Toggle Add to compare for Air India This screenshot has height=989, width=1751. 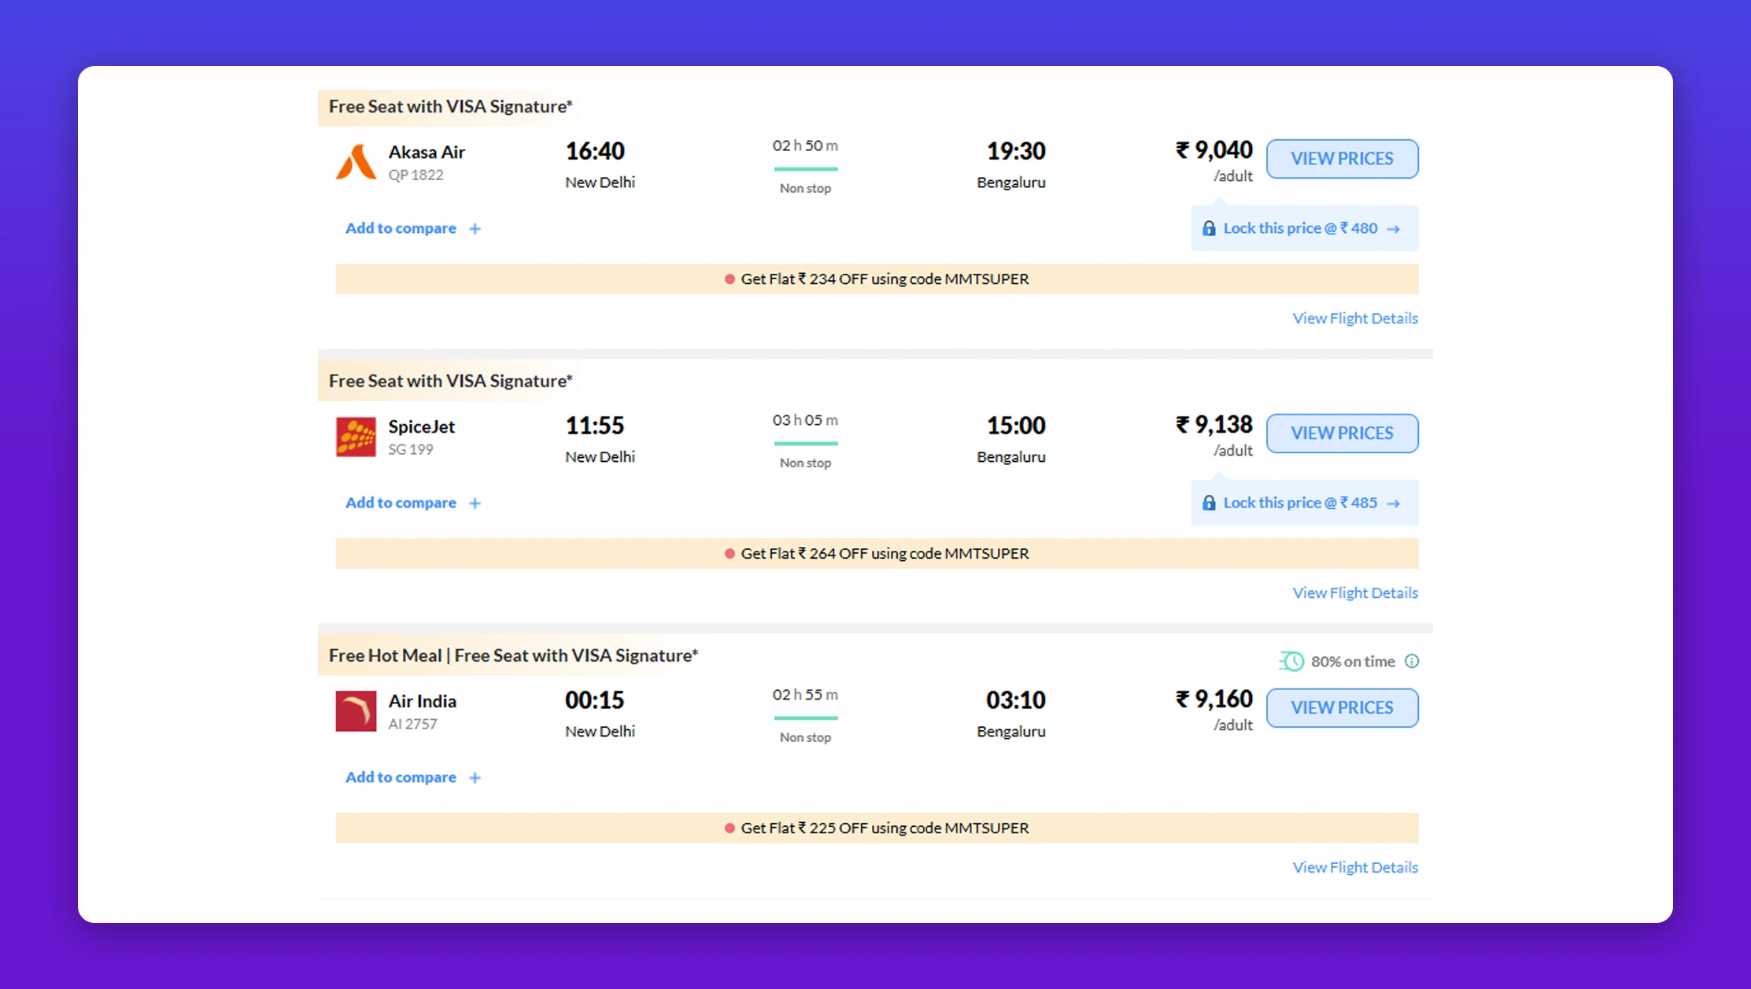click(413, 777)
